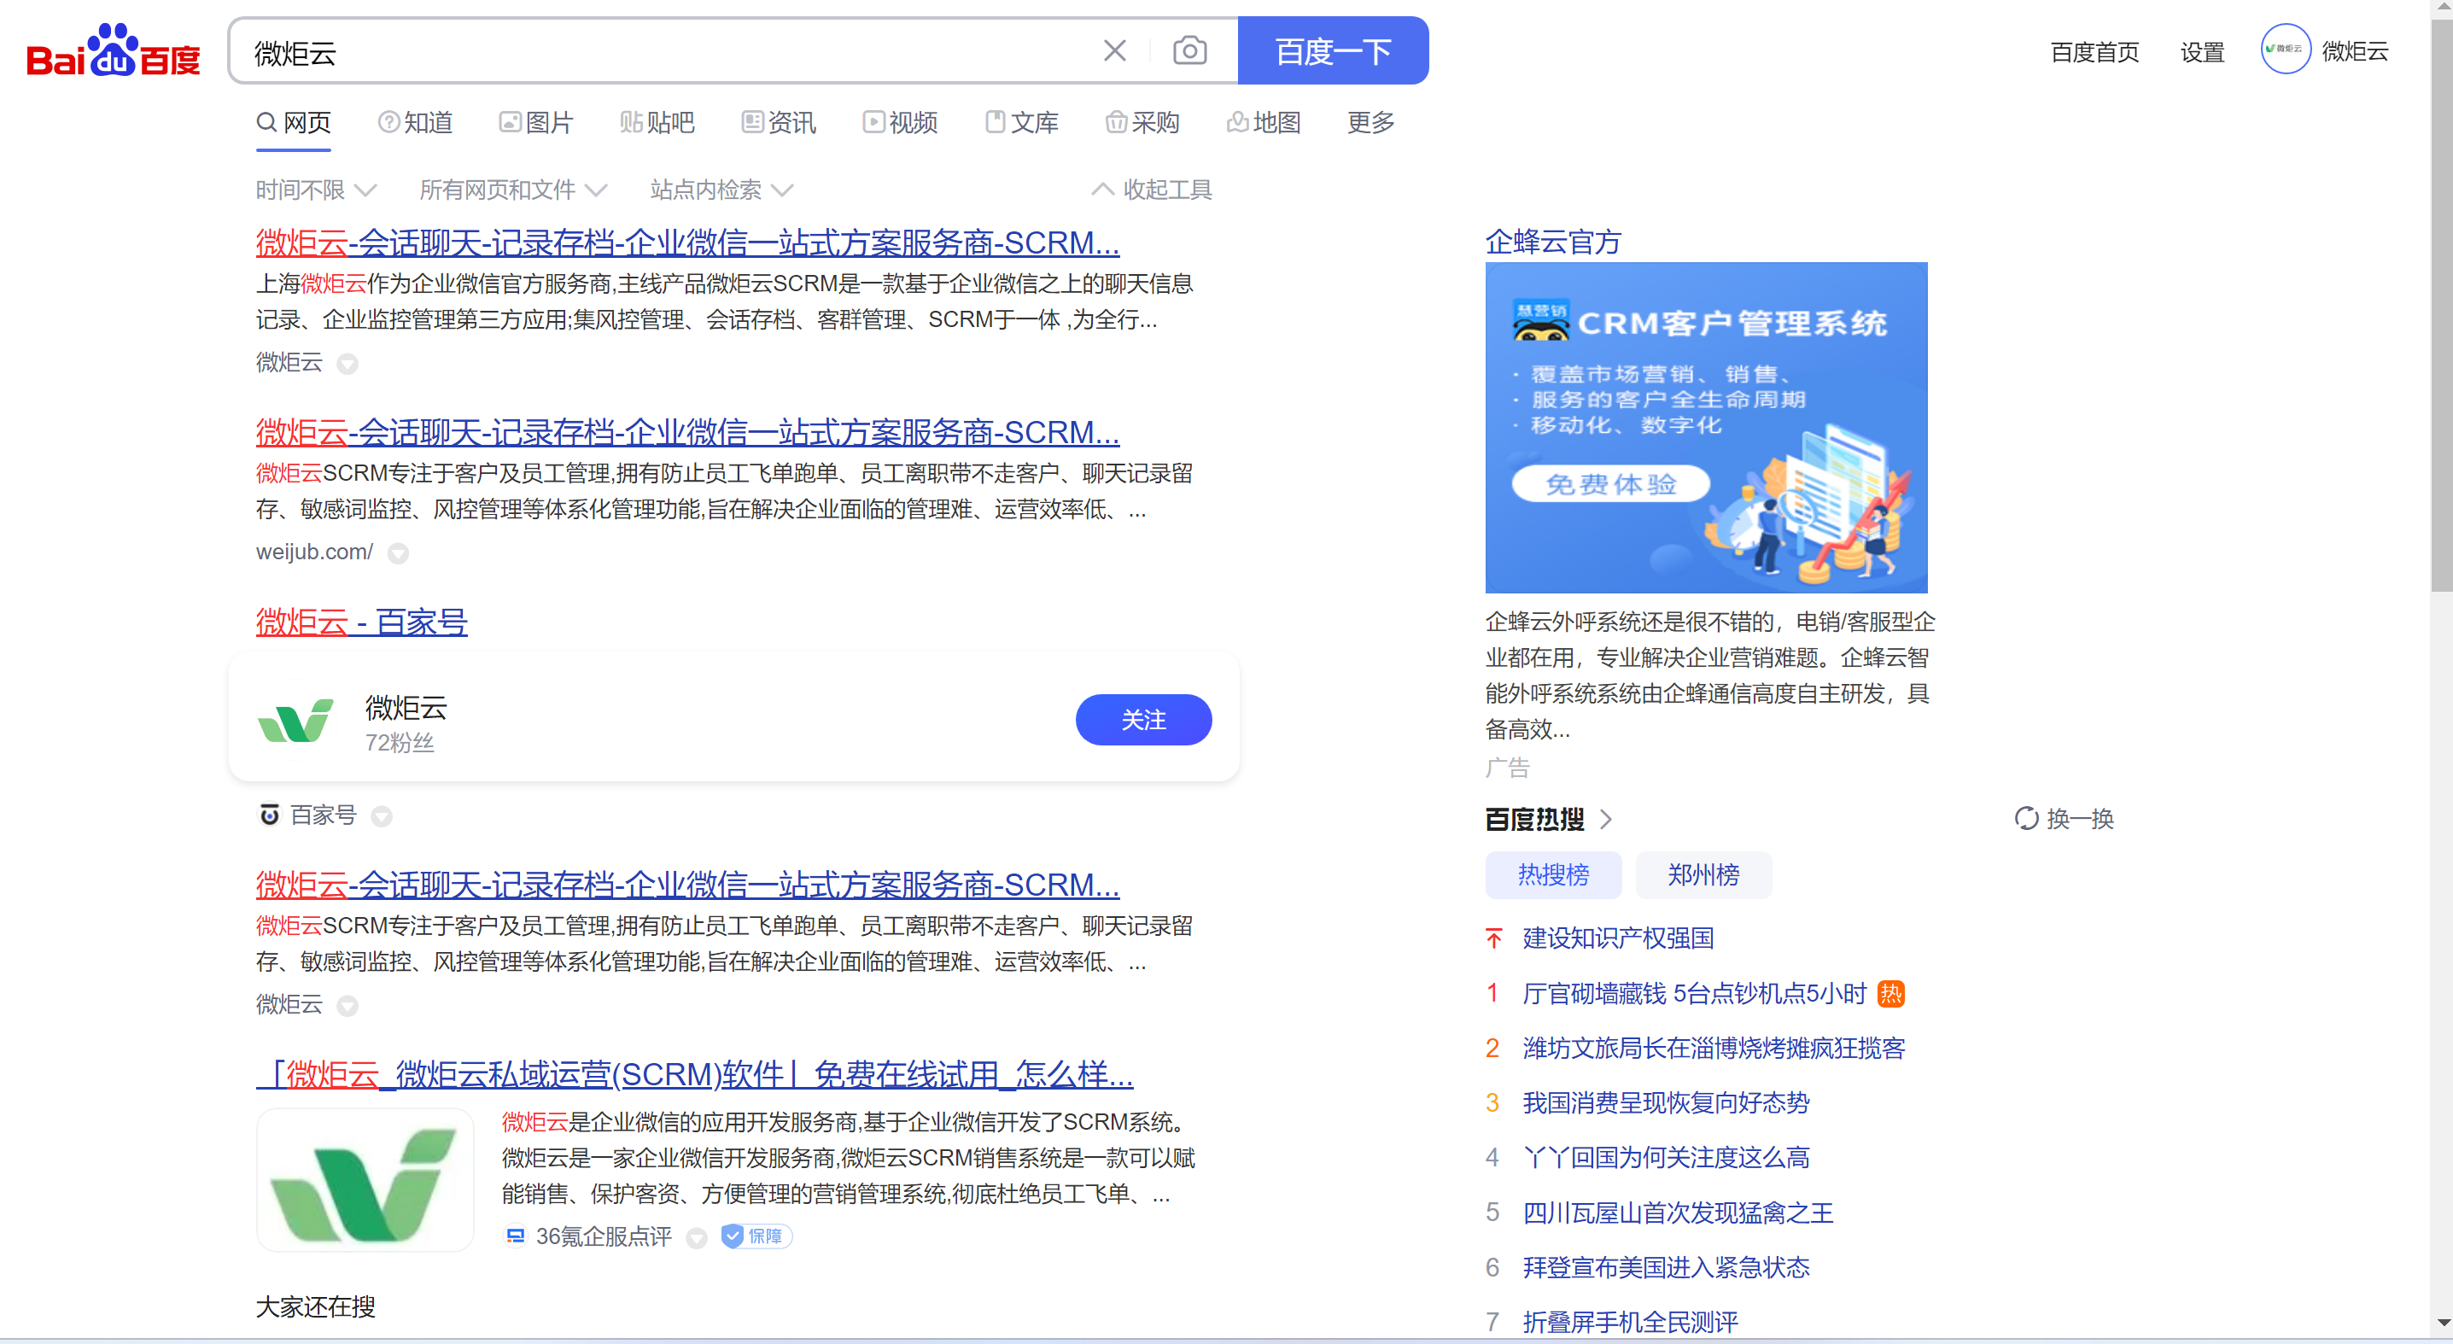Click the 百家号 source icon
Viewport: 2453px width, 1344px height.
click(270, 815)
